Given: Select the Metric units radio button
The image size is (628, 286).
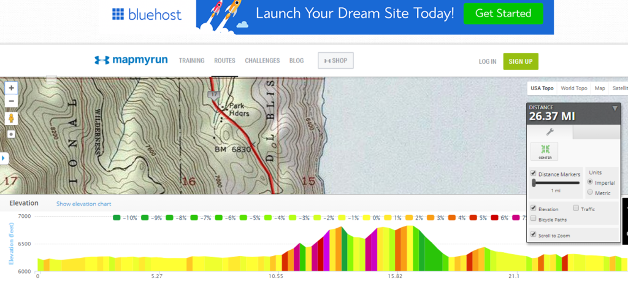Looking at the screenshot, I should tap(590, 192).
